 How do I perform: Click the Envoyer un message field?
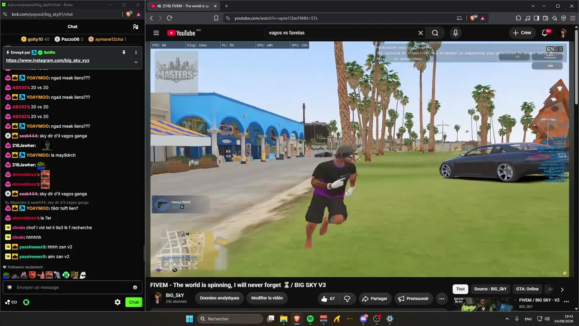click(x=72, y=288)
